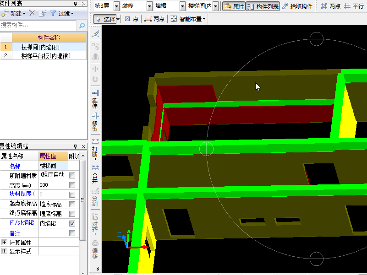
Task: Click the 拾取构件 pick component tool
Action: (x=297, y=6)
